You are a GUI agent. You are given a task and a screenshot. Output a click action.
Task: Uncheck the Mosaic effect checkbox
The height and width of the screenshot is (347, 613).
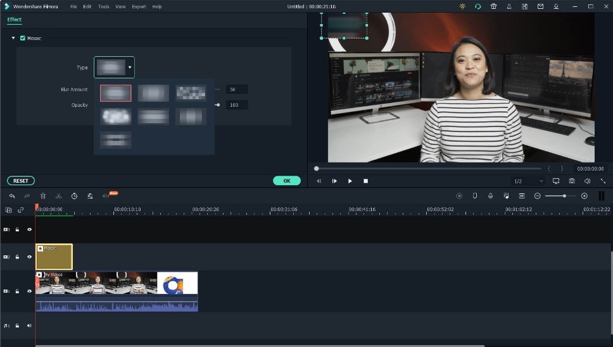(23, 38)
